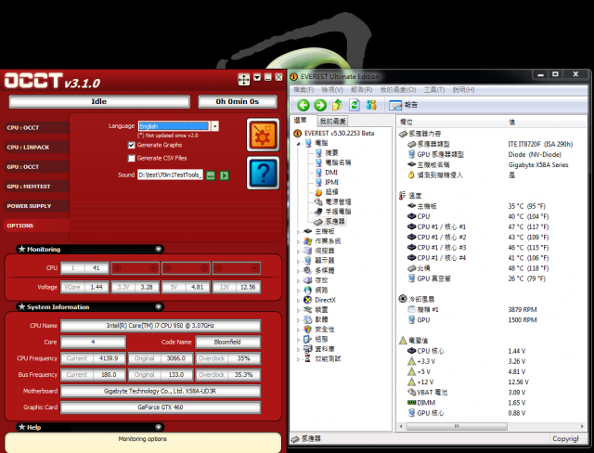Viewport: 594px width, 453px height.
Task: Switch to GPU : OCCT tab
Action: pyautogui.click(x=36, y=167)
